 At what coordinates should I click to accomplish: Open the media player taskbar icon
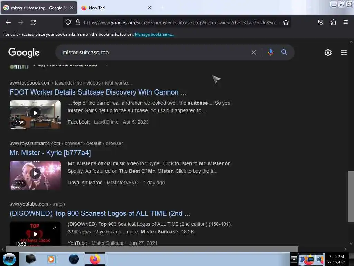click(x=51, y=259)
